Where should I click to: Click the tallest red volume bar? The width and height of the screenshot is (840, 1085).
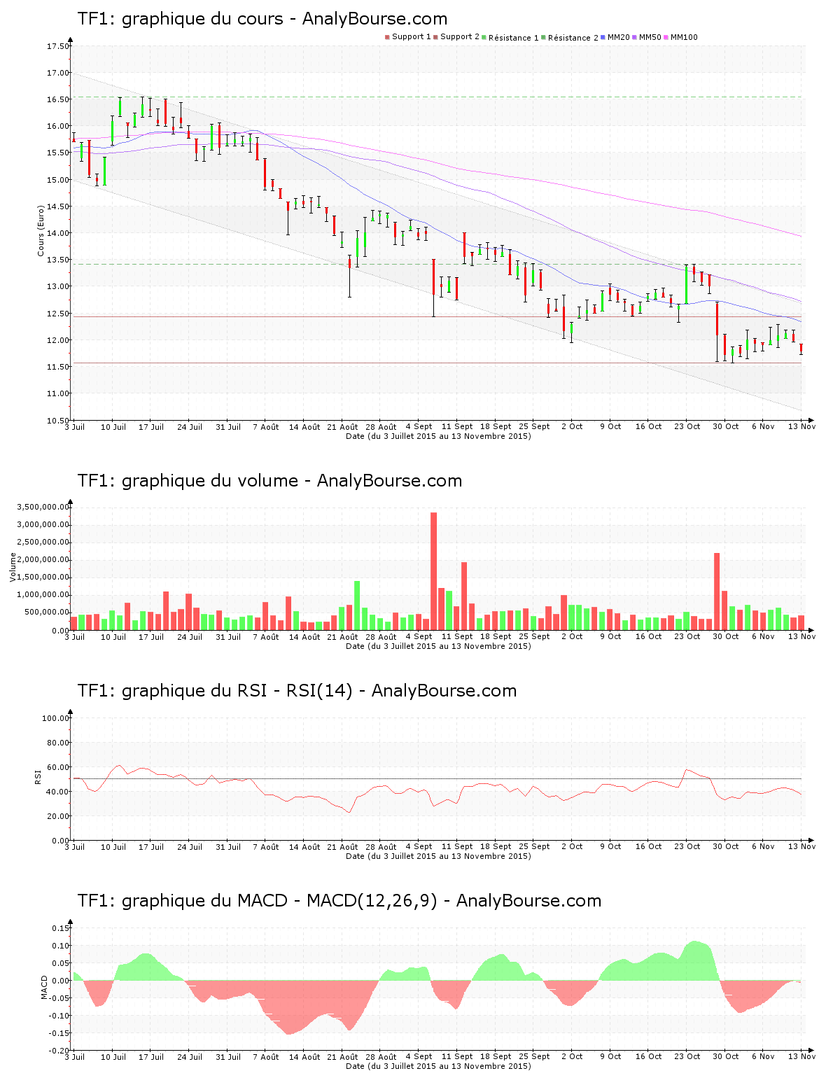point(433,571)
